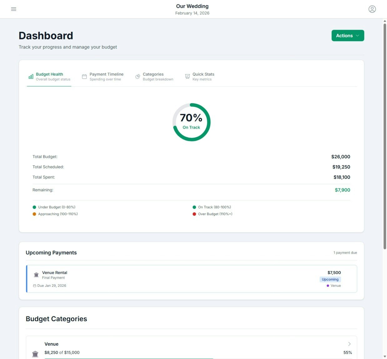Screen dimensions: 387x359
Task: Click the pie-chart icon for Categories
Action: click(x=137, y=76)
